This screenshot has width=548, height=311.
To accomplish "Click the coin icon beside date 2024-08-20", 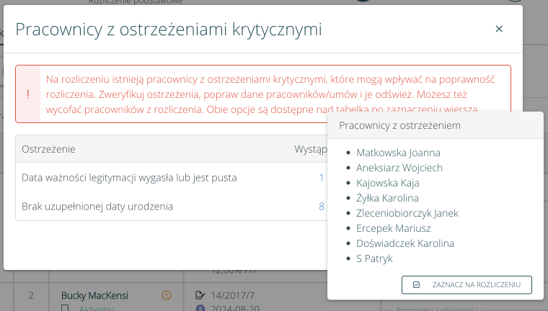I will pos(200,307).
